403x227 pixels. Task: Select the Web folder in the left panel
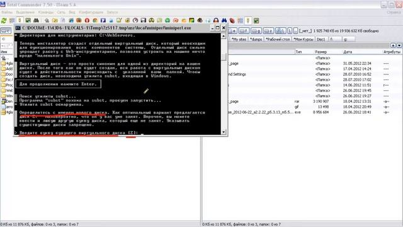coord(7,90)
